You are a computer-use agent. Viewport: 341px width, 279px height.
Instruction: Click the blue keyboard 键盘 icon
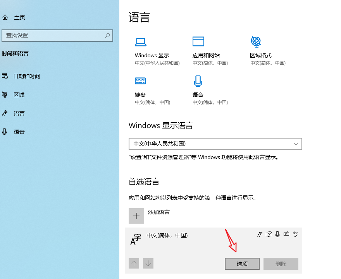click(x=140, y=81)
